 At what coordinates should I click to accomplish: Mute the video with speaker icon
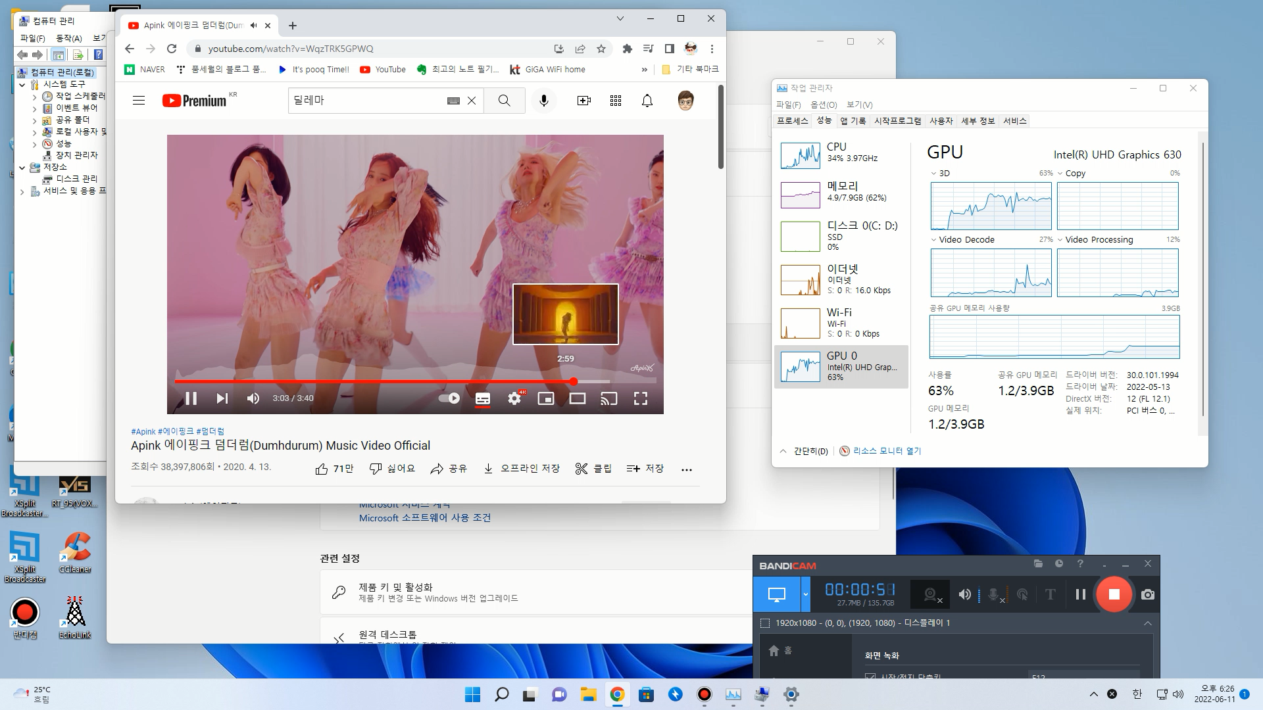pyautogui.click(x=253, y=398)
